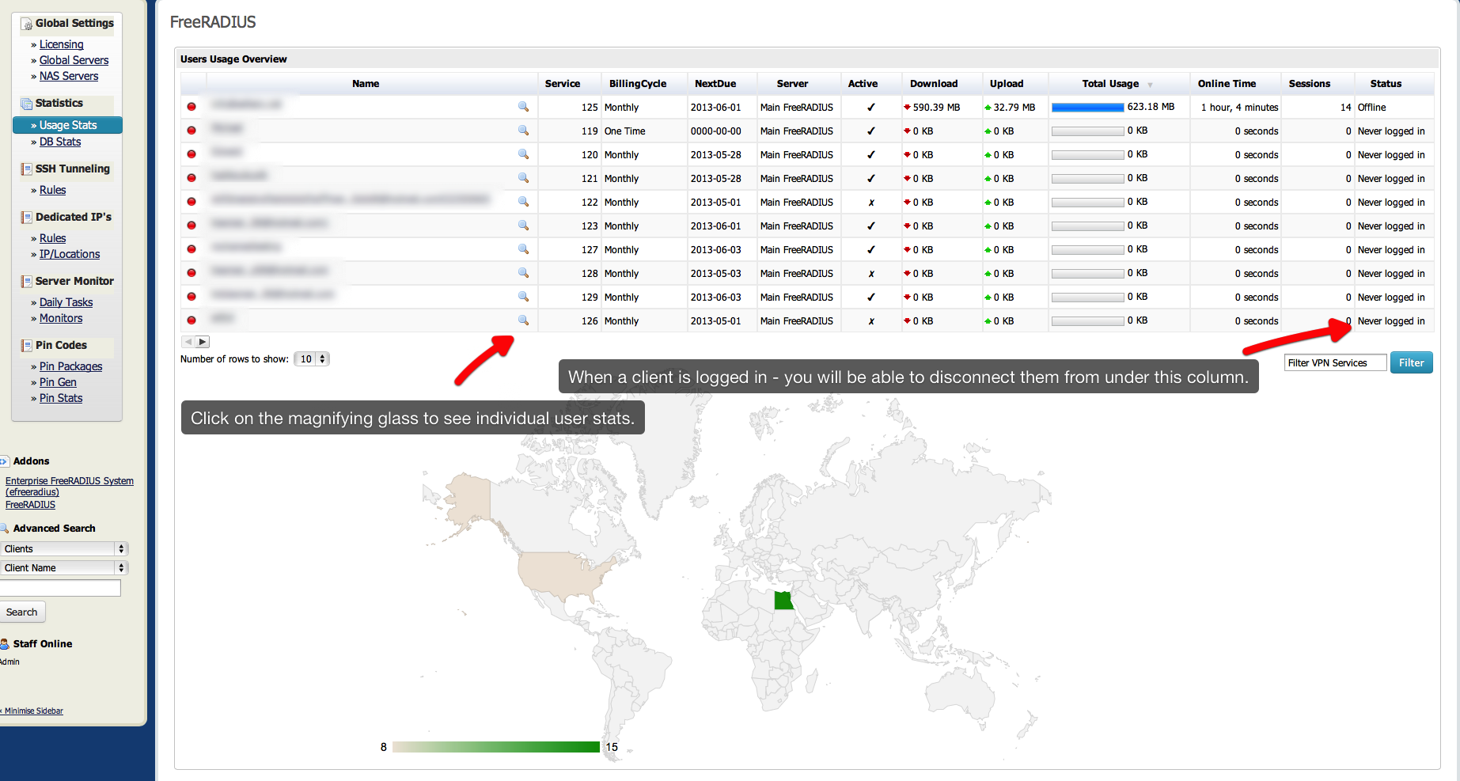Click Minimise Sidebar link
Image resolution: width=1460 pixels, height=781 pixels.
(x=32, y=711)
